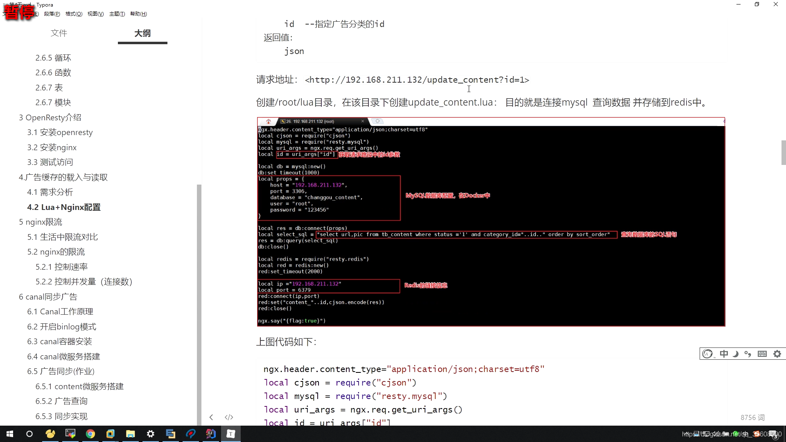786x442 pixels.
Task: Jump to outline item 2.6.7 表
Action: (x=49, y=88)
